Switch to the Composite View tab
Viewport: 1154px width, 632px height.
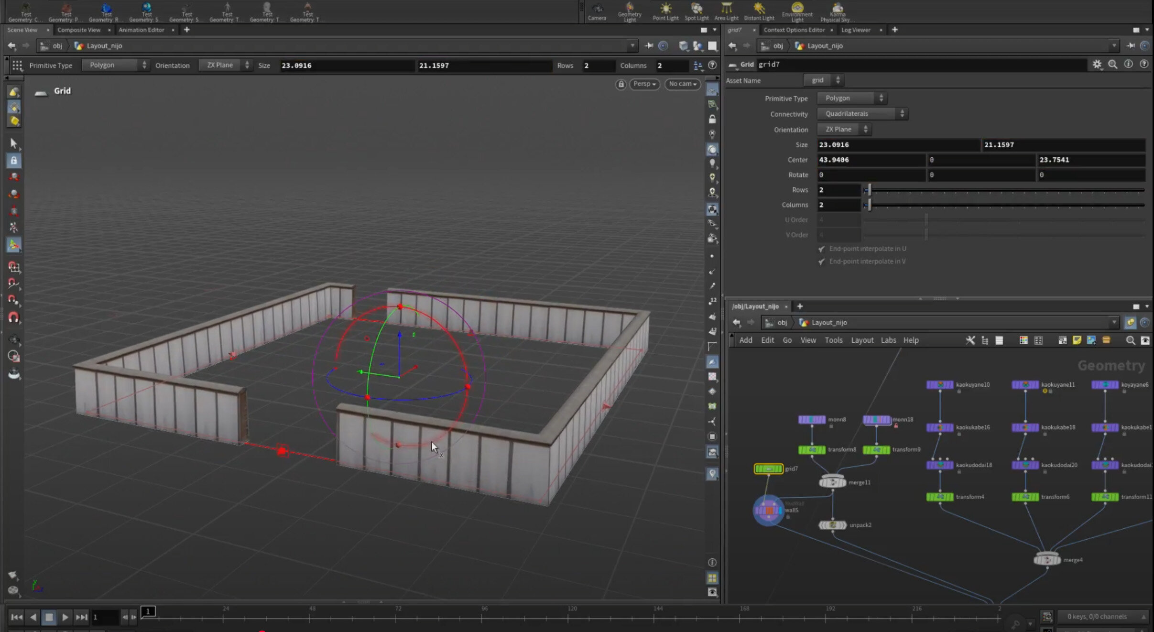(79, 30)
